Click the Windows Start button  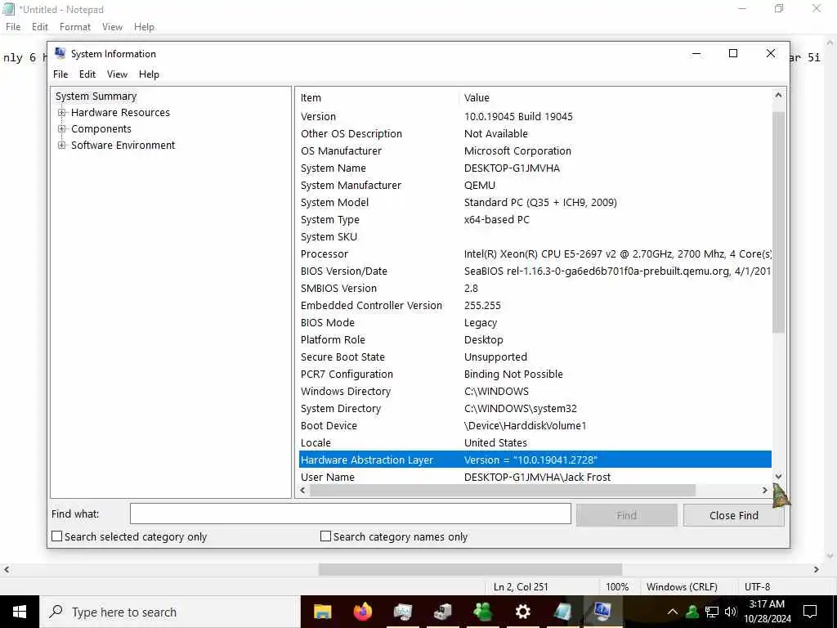[20, 612]
